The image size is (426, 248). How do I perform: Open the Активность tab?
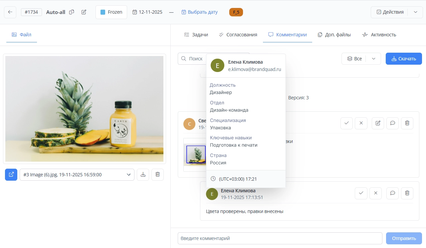coord(379,35)
